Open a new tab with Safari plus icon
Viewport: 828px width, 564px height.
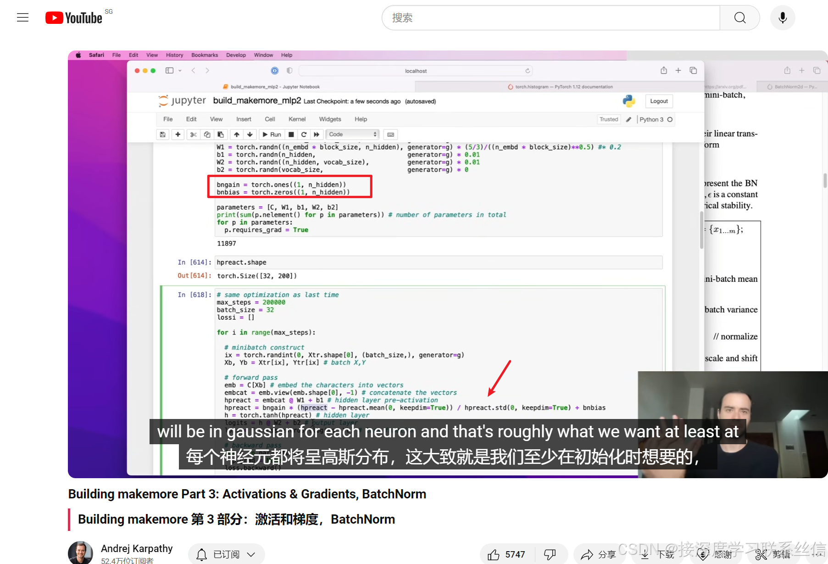pyautogui.click(x=678, y=70)
